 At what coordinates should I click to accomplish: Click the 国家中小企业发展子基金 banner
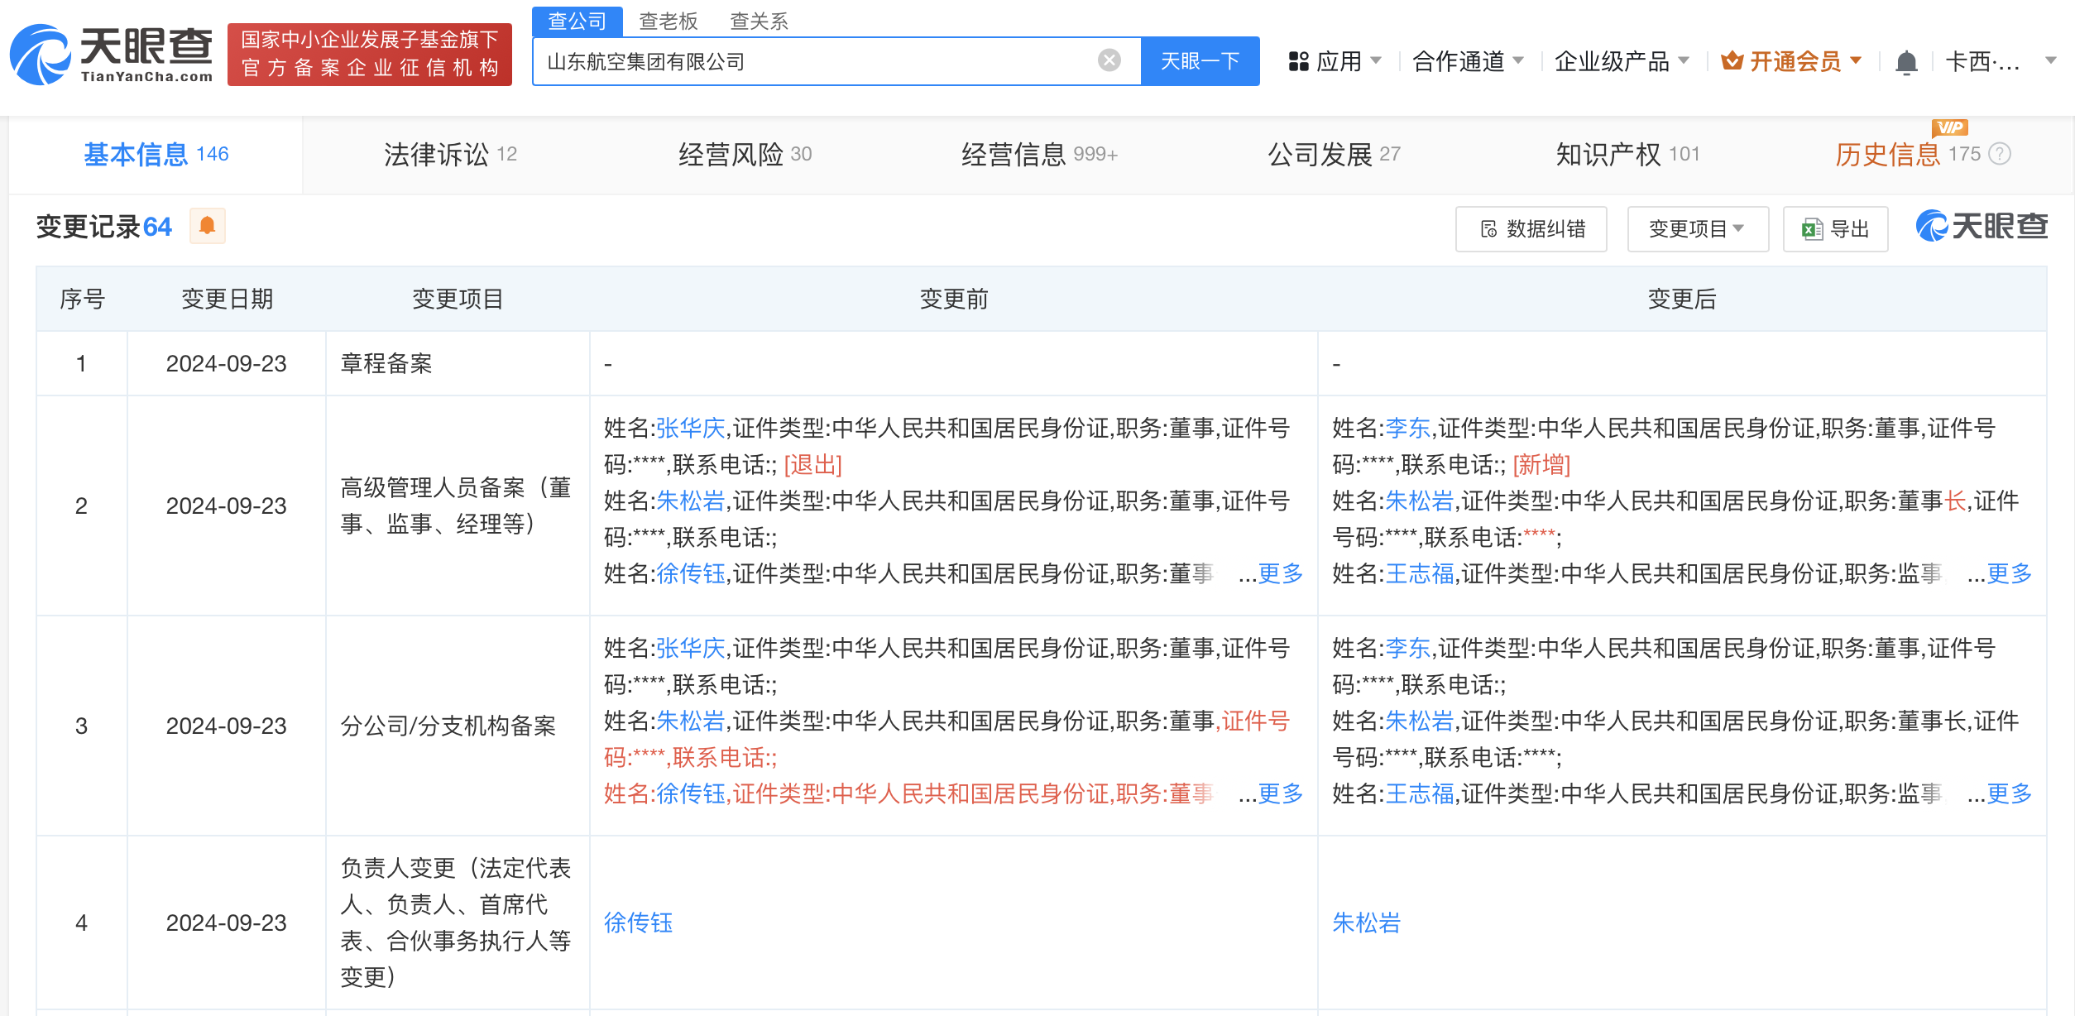[x=369, y=54]
